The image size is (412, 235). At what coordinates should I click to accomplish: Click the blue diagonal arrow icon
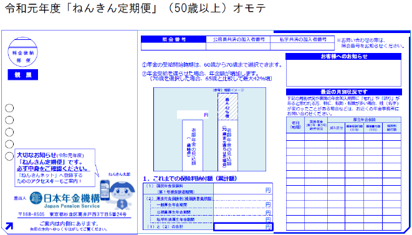[x=9, y=226]
